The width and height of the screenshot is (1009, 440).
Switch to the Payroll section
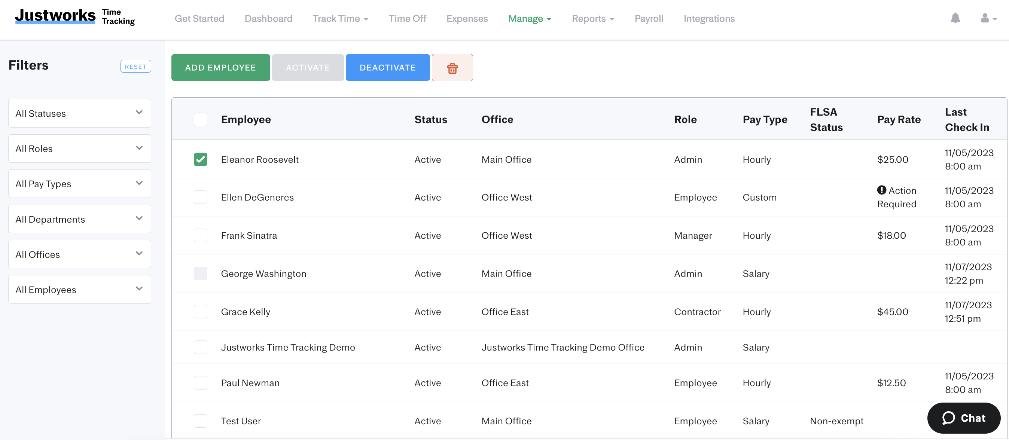(x=649, y=18)
